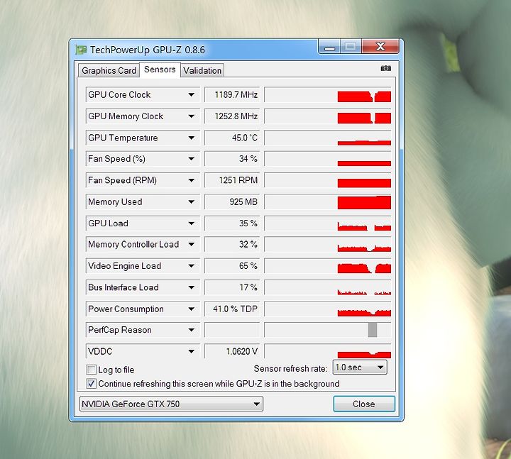Click the 41.0 % TDP value
511x459 pixels.
point(232,309)
